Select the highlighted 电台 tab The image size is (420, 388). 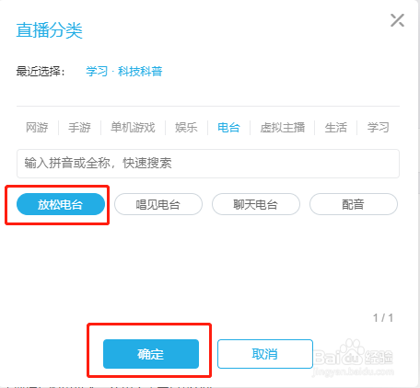click(x=228, y=127)
